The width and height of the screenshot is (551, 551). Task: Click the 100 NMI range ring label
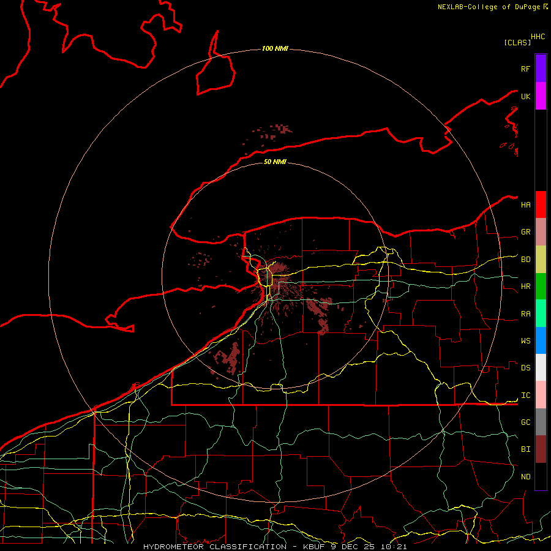pos(275,48)
